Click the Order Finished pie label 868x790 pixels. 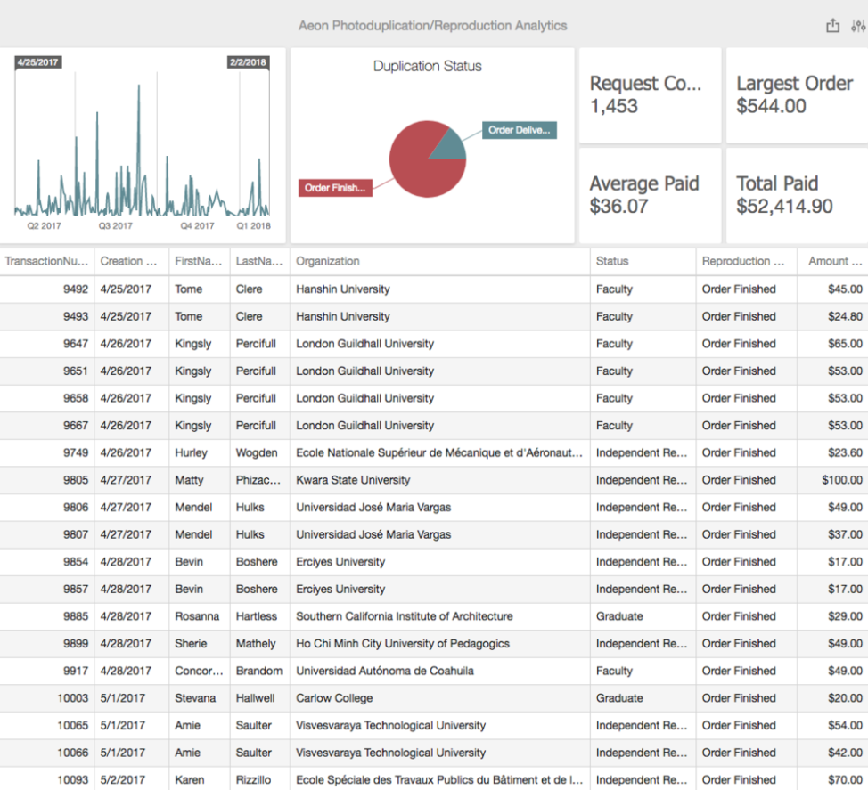[x=334, y=188]
